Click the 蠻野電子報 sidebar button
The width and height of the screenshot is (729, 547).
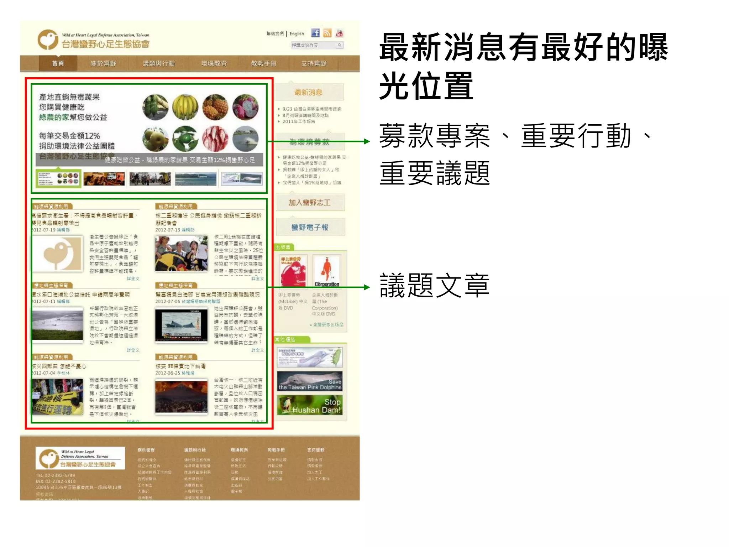pyautogui.click(x=310, y=227)
